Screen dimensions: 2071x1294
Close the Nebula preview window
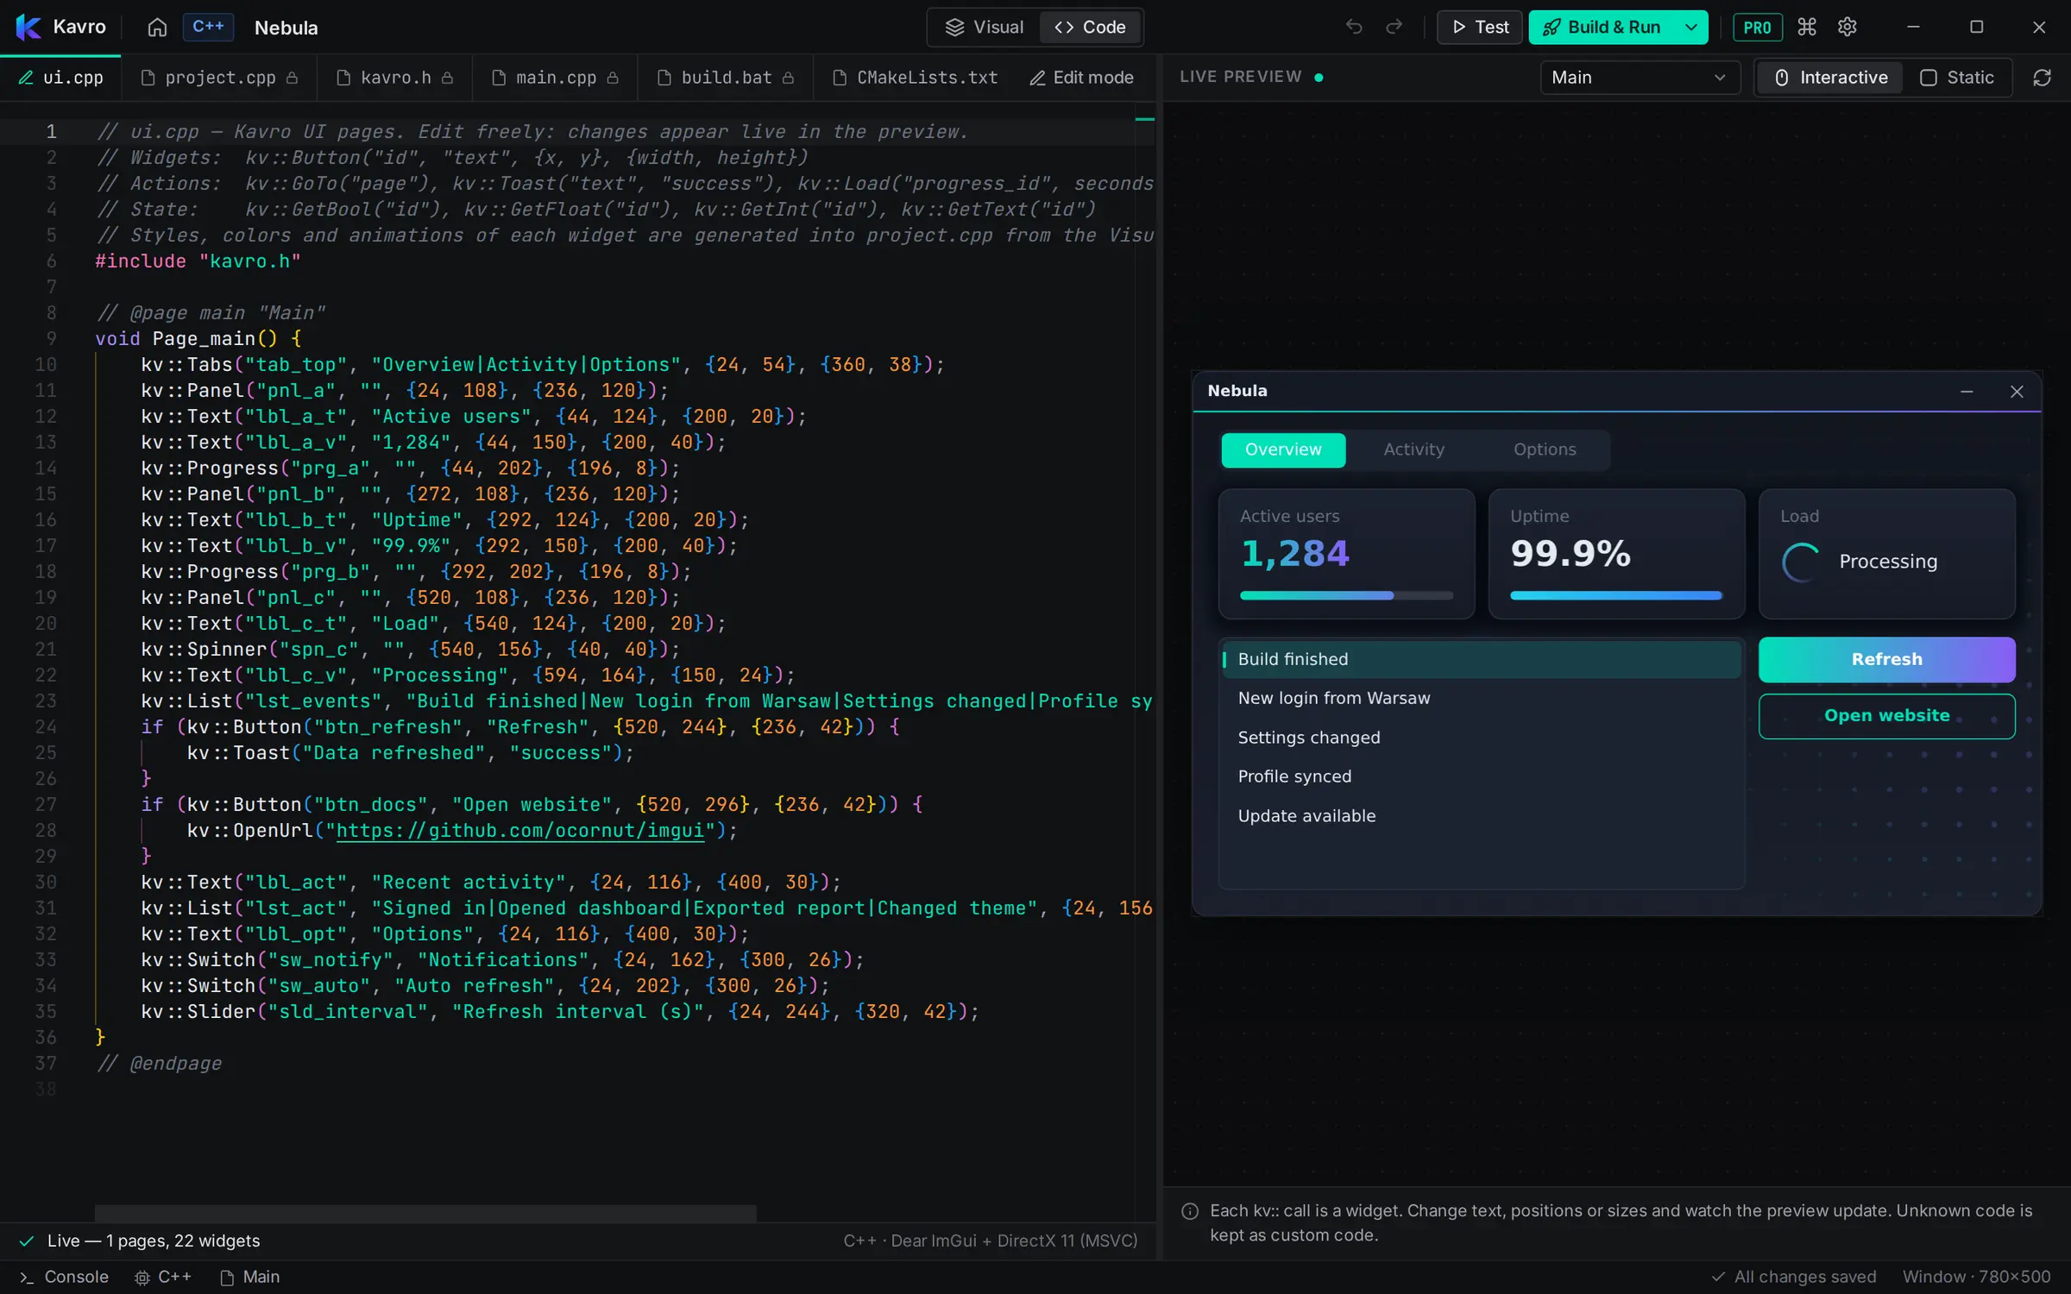tap(2017, 392)
